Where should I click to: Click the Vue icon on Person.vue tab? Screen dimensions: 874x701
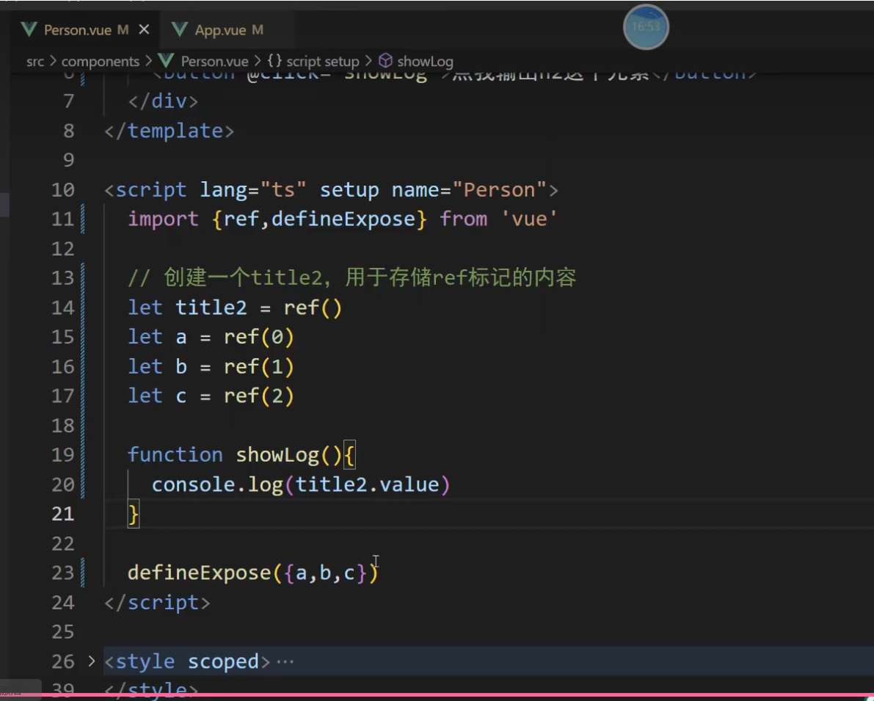coord(29,29)
